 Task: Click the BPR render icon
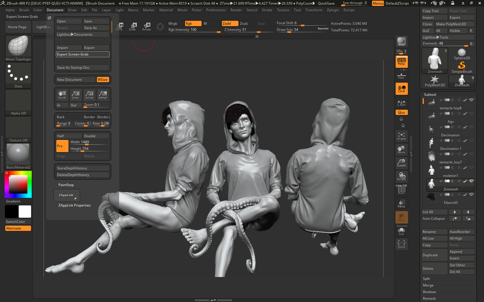[x=401, y=41]
